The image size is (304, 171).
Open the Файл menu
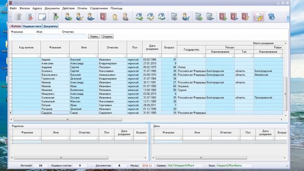tap(13, 9)
